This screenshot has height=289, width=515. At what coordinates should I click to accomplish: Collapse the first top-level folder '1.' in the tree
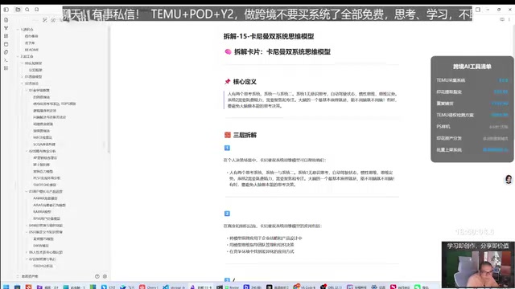(x=18, y=30)
